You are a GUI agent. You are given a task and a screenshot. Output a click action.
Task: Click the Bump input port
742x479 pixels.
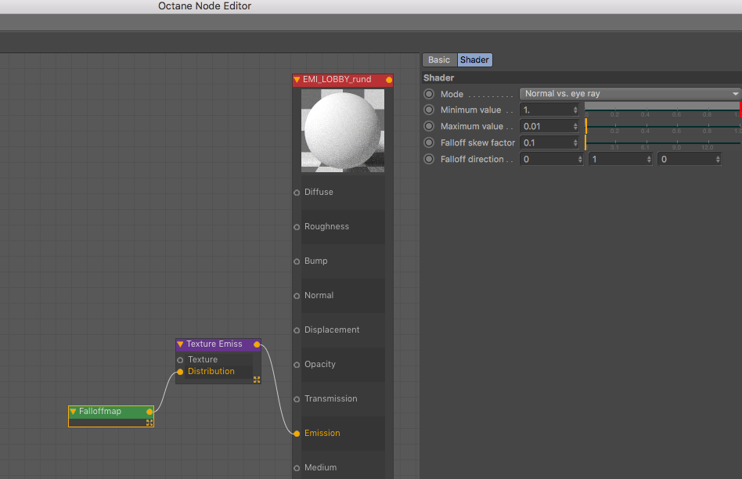[x=297, y=261]
